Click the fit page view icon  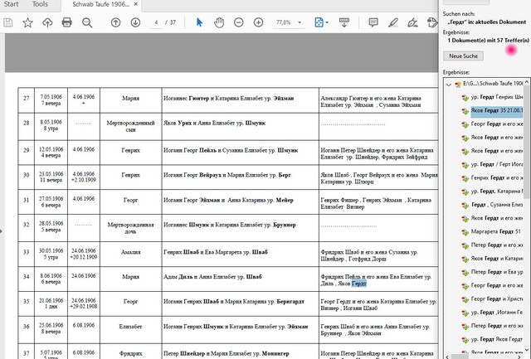pyautogui.click(x=319, y=22)
